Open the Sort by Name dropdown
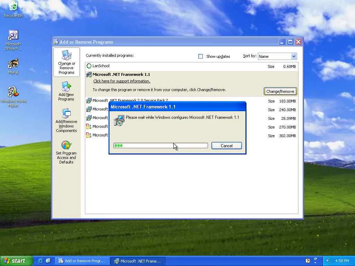This screenshot has width=355, height=266. pos(293,56)
